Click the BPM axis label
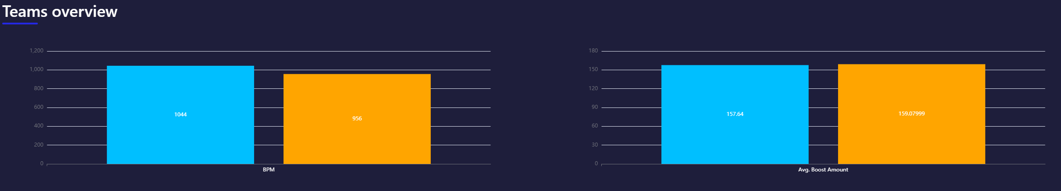 point(269,170)
